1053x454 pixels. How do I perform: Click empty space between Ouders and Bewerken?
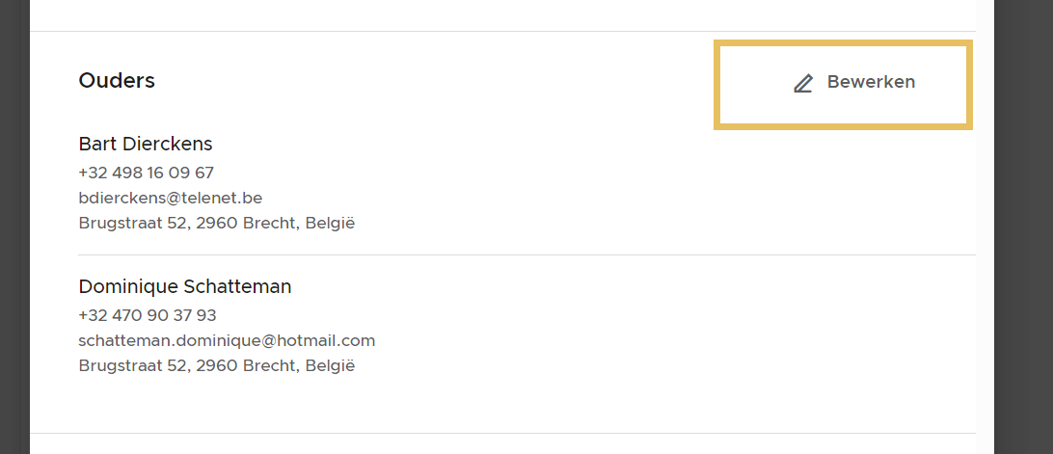(x=434, y=82)
